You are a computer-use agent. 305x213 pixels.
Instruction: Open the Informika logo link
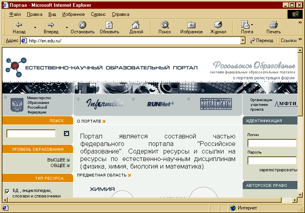(x=104, y=104)
